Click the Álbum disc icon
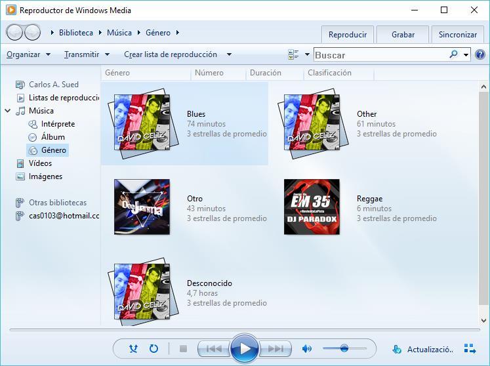The height and width of the screenshot is (366, 490). click(33, 137)
